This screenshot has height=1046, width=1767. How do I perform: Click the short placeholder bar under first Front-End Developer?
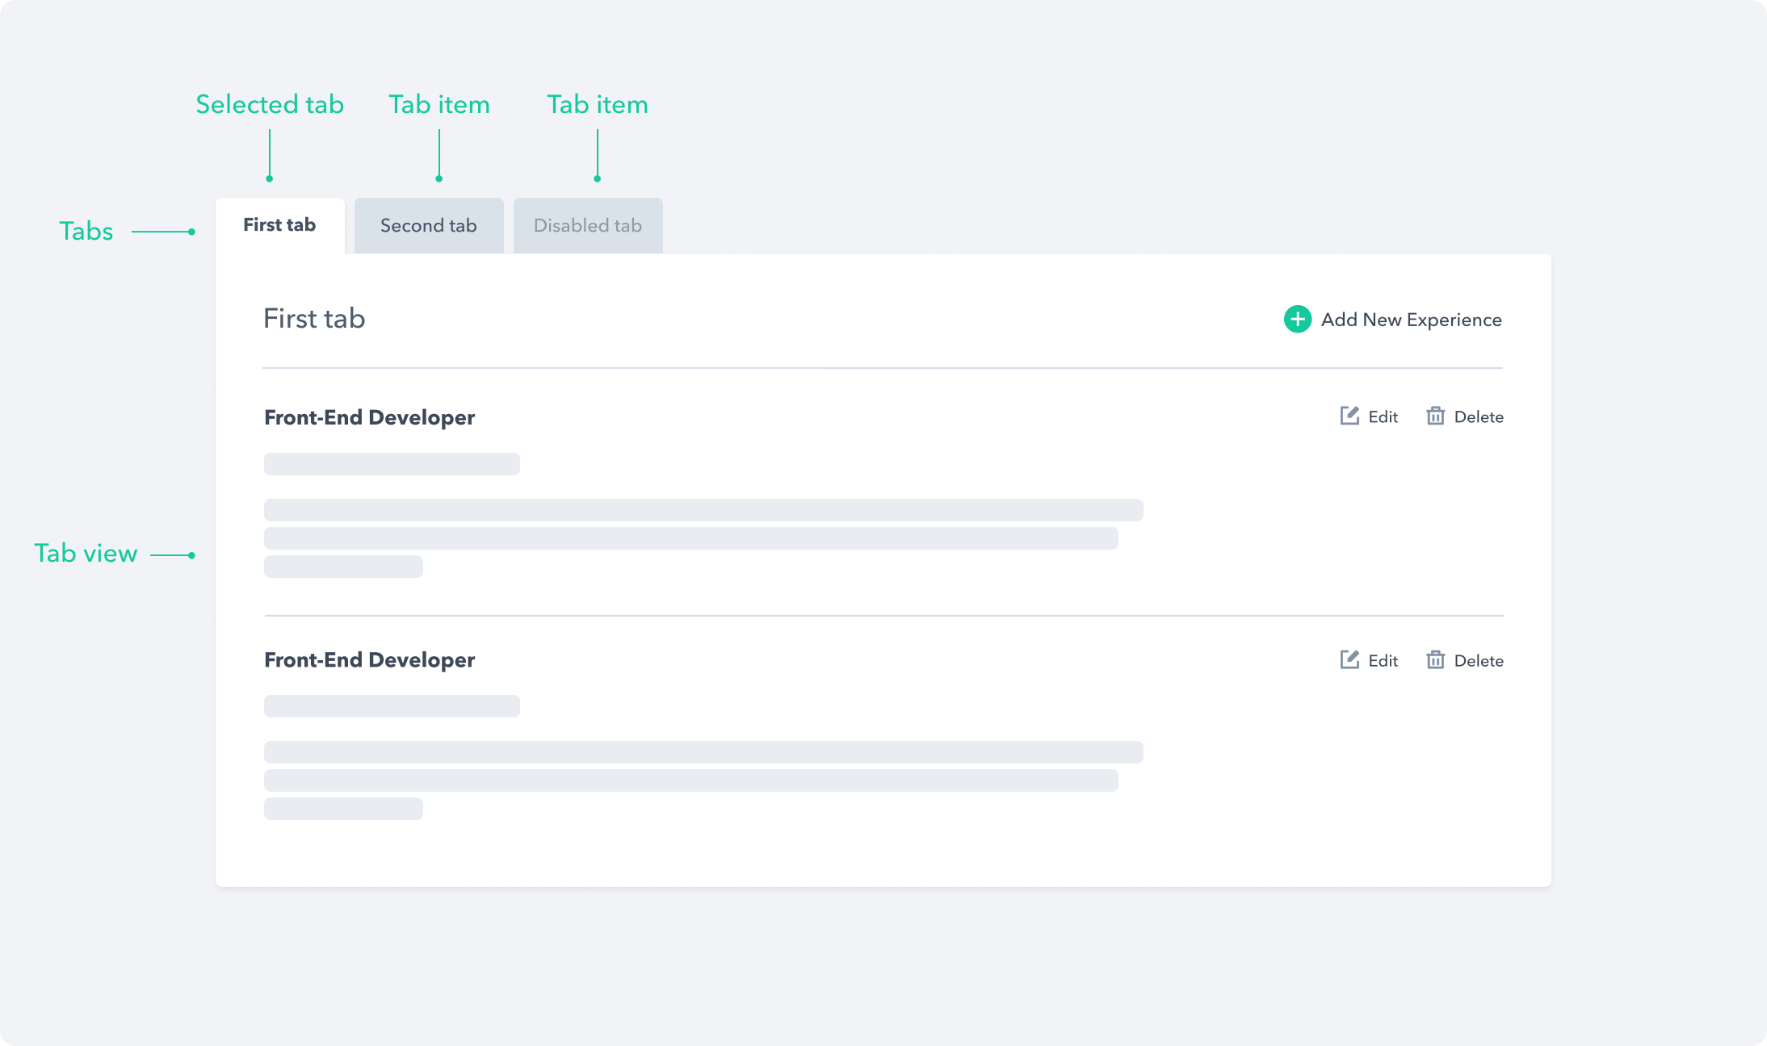coord(391,464)
